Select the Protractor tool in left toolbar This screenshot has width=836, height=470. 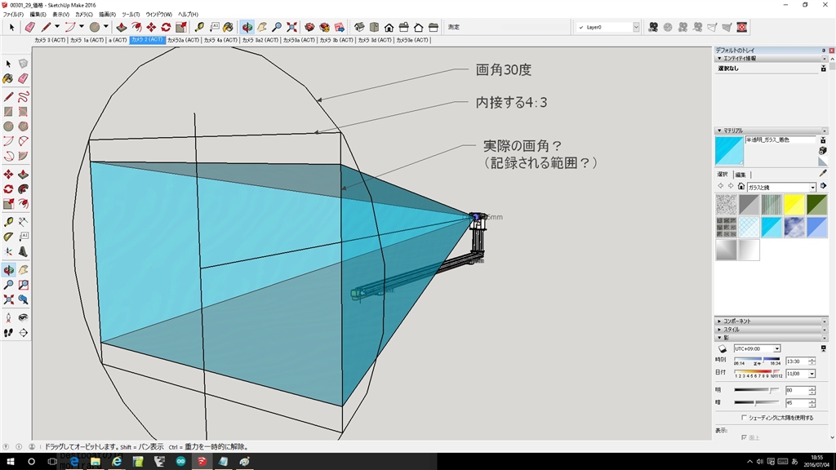pyautogui.click(x=8, y=237)
